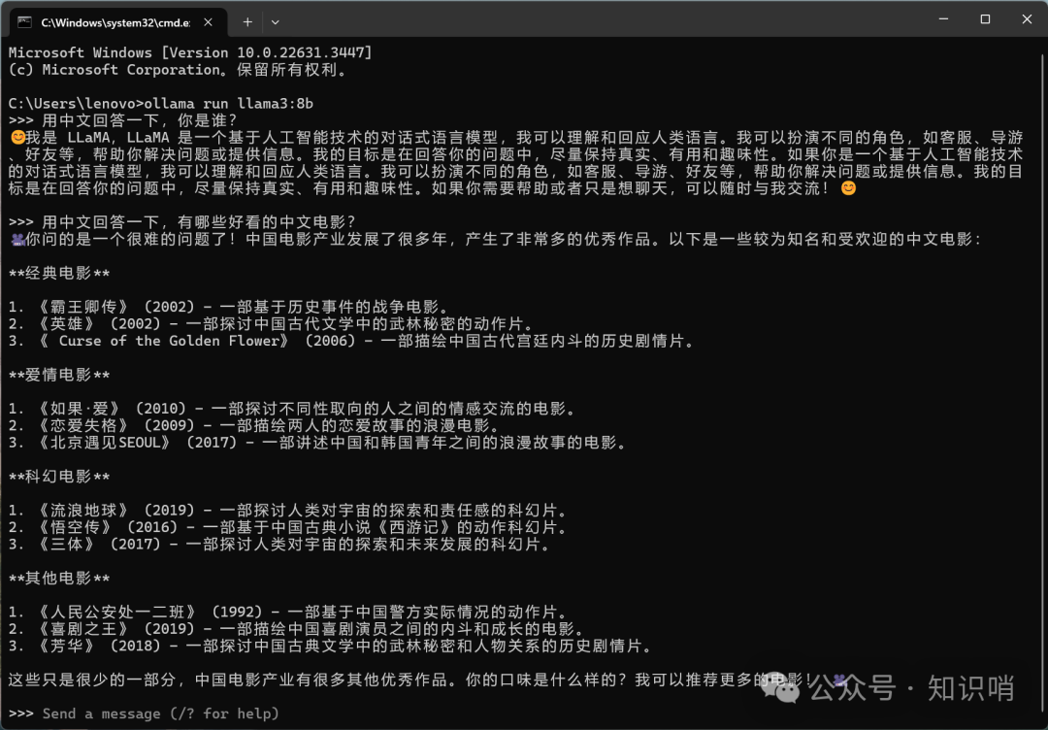Click the smiley emoji after 可以随时与我交流
The width and height of the screenshot is (1048, 730).
(848, 188)
